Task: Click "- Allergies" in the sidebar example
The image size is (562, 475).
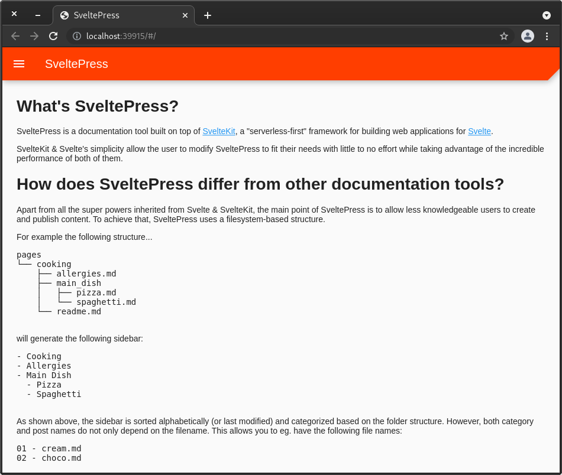Action: [44, 366]
